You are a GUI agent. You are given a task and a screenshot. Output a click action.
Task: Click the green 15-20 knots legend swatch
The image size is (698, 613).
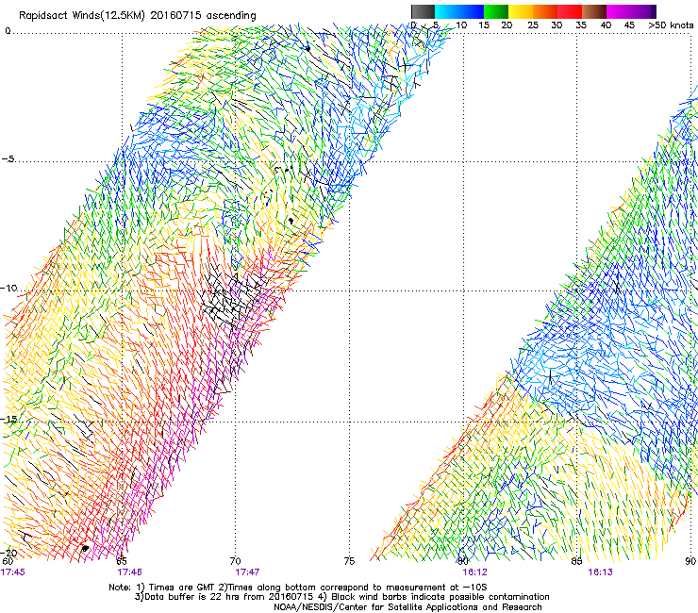tap(496, 11)
